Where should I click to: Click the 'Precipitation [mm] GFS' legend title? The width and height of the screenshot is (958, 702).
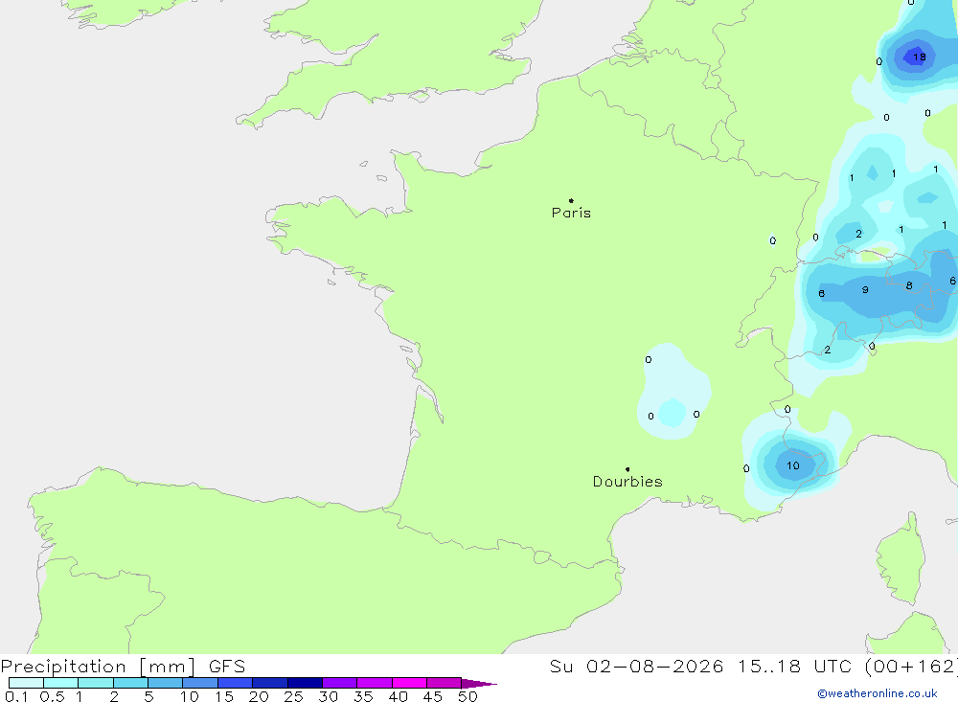[123, 667]
